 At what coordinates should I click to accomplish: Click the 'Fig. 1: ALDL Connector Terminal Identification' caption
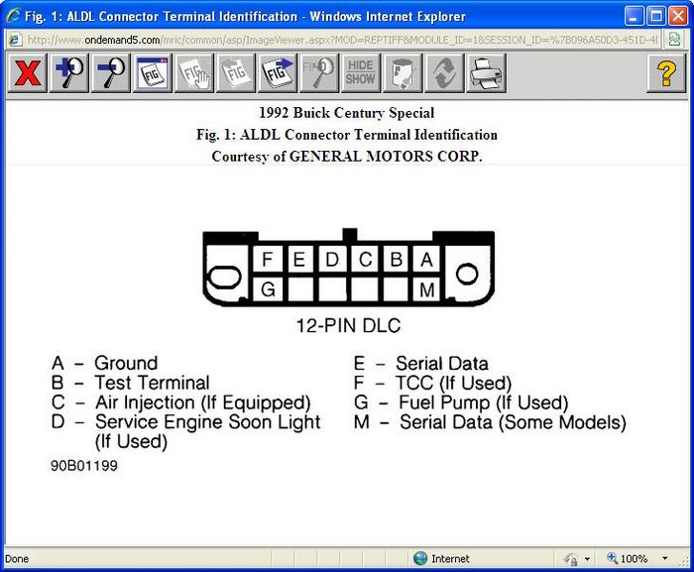(x=347, y=134)
